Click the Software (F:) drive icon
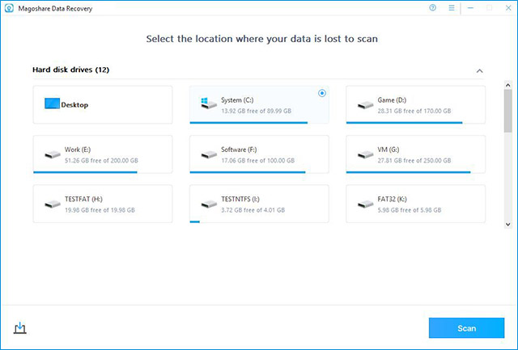Image resolution: width=518 pixels, height=350 pixels. pyautogui.click(x=209, y=154)
